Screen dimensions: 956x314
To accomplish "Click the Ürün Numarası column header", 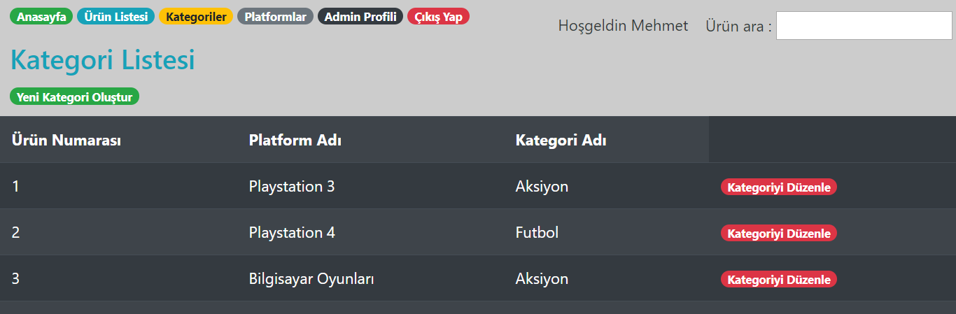I will (66, 141).
